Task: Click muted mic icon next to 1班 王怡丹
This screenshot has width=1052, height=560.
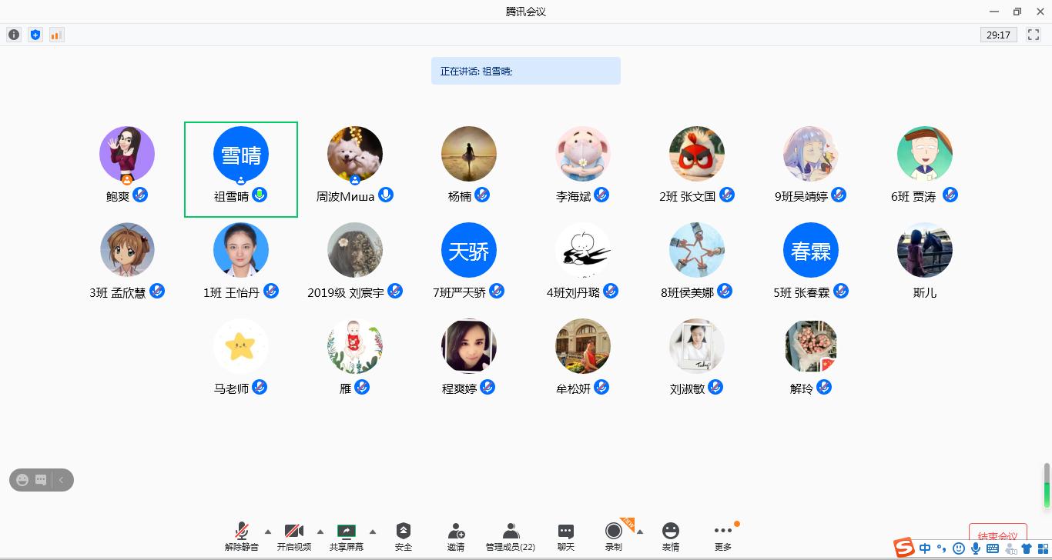Action: click(x=271, y=292)
